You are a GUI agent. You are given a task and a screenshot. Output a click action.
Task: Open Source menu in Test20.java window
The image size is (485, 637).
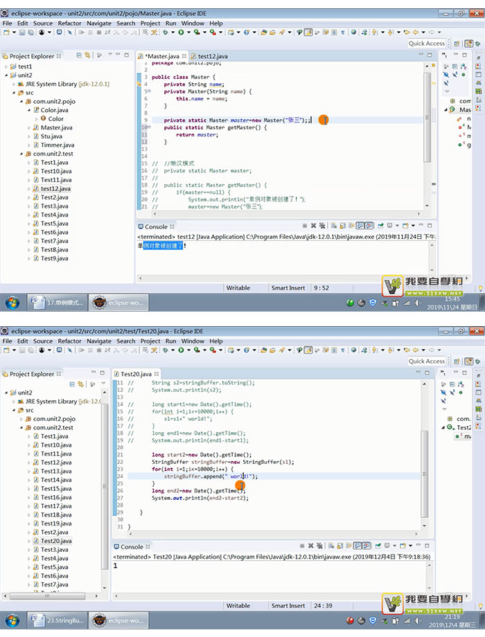[43, 341]
